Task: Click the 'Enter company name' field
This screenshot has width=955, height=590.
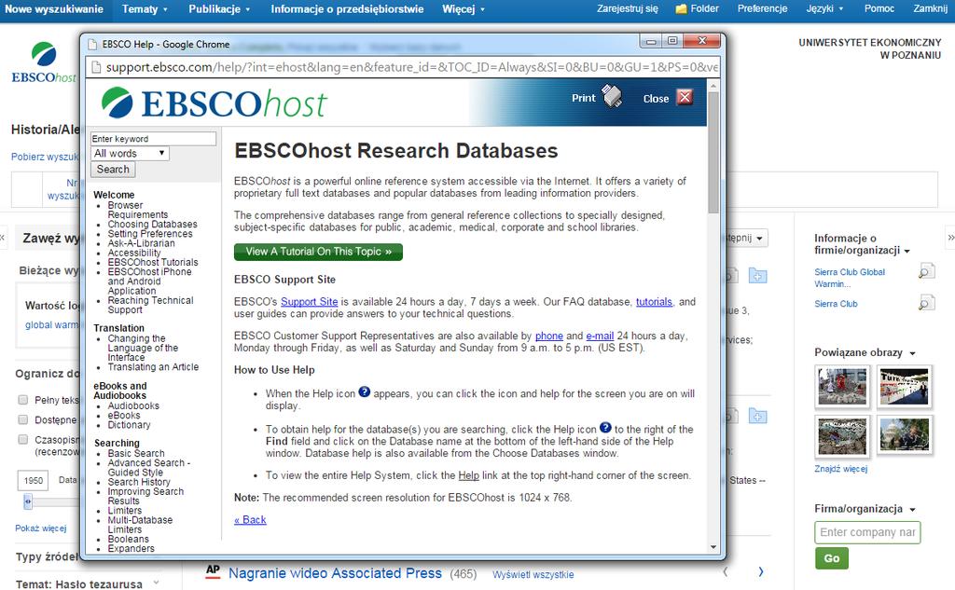Action: [867, 532]
